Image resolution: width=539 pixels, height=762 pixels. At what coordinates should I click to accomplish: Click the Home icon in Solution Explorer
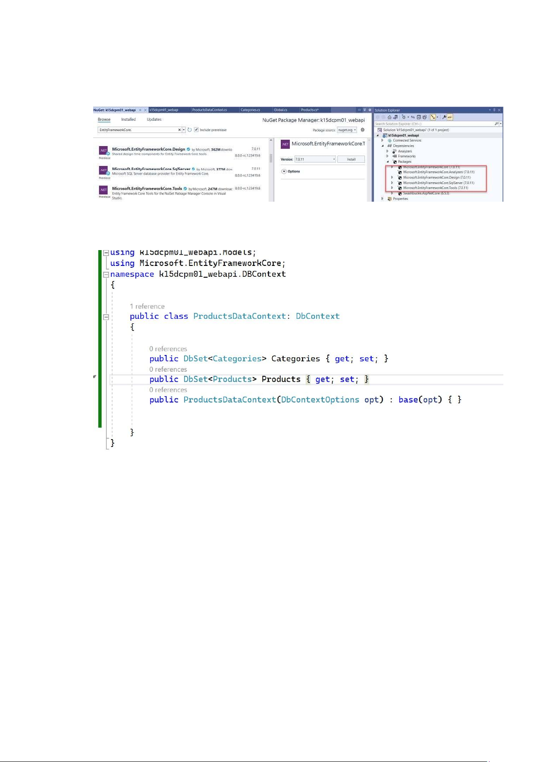click(389, 117)
